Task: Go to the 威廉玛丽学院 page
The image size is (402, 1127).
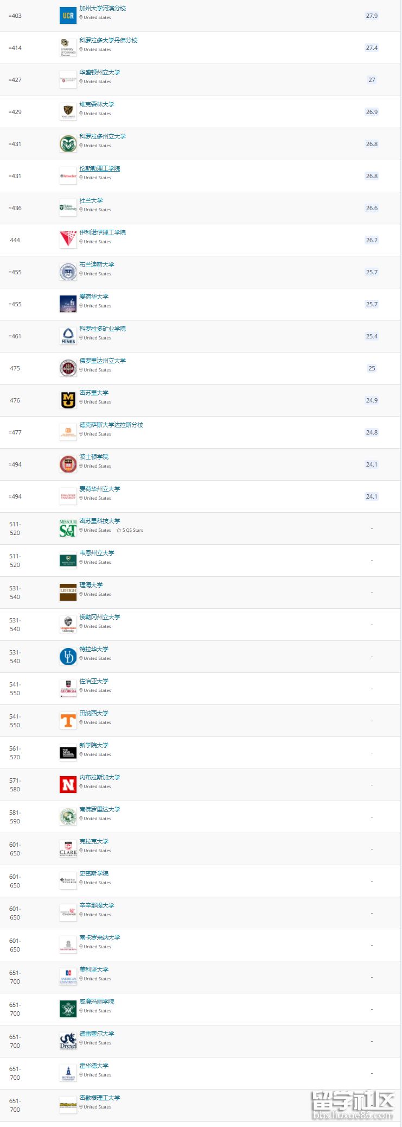Action: point(97,1002)
